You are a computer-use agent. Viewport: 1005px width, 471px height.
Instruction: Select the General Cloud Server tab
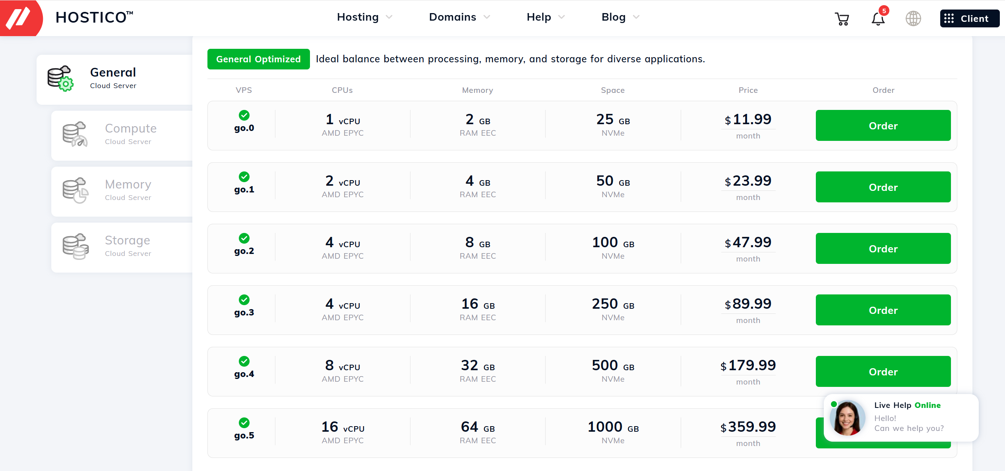point(114,79)
